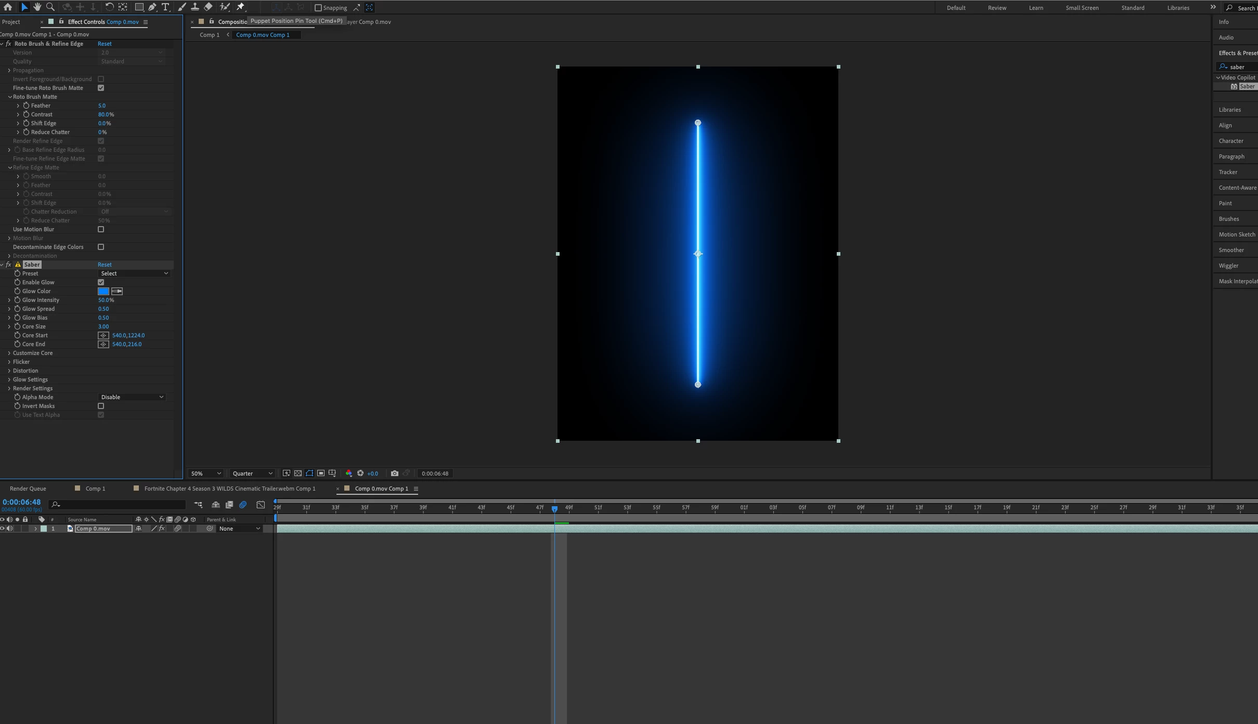1258x724 pixels.
Task: Select the Puppet Pin tool
Action: (241, 7)
